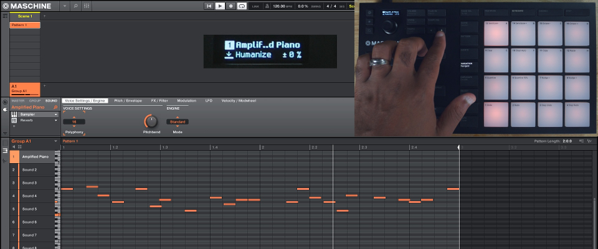
Task: Click the Standard engine mode selector
Action: tap(178, 122)
